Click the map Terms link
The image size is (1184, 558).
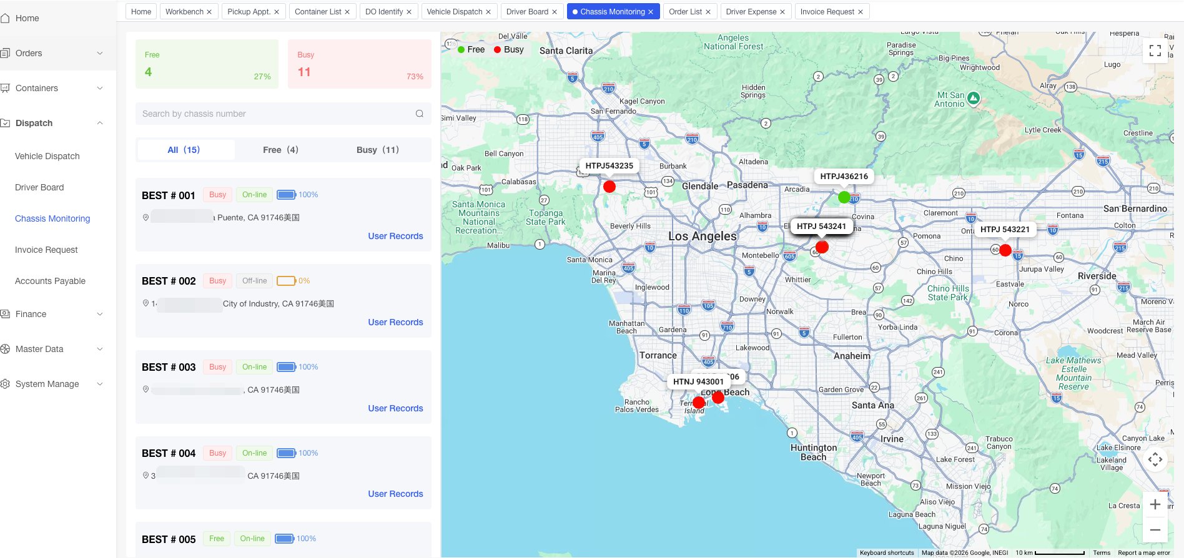point(1102,553)
